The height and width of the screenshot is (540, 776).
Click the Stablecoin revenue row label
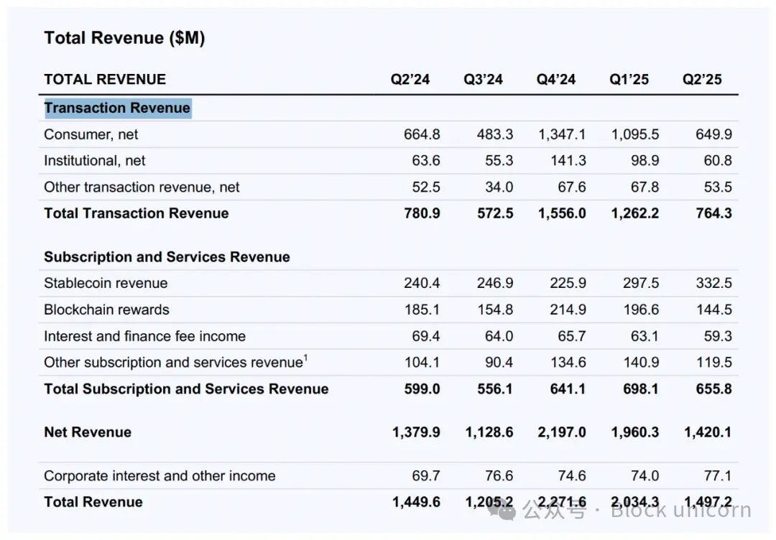(106, 283)
